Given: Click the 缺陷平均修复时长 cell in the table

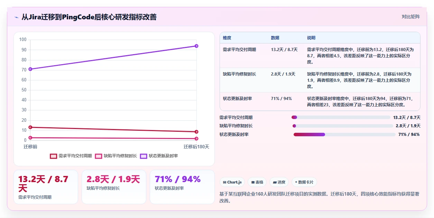Looking at the screenshot, I should (240, 74).
